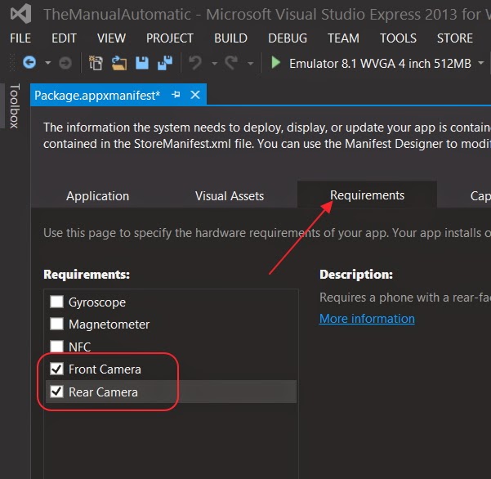The image size is (491, 479).
Task: Click the Visual Studio logo icon
Action: [20, 14]
